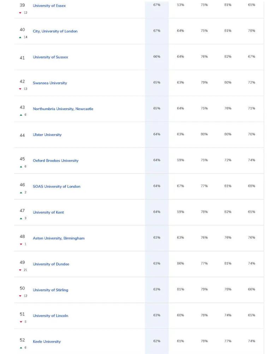Open Swansea University profile

pos(50,83)
